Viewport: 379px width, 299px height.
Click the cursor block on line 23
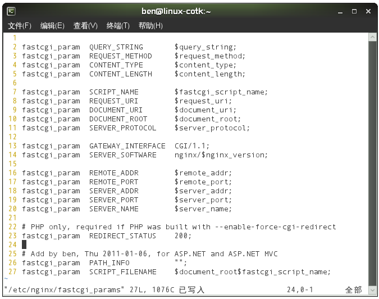point(24,244)
